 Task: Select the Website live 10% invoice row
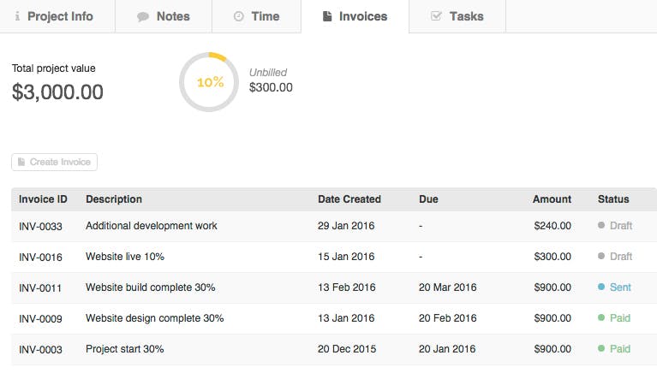[334, 257]
